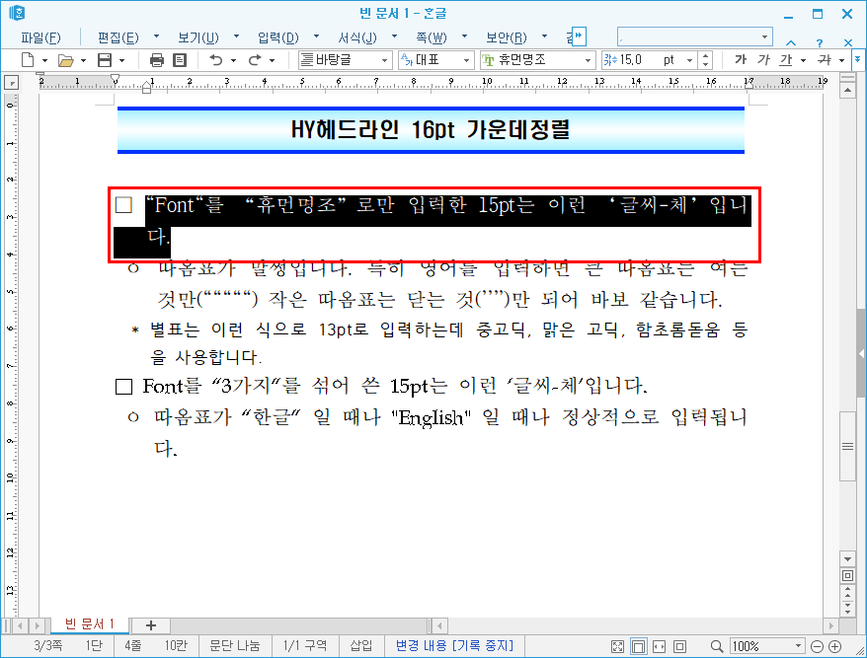Click the Open File folder icon
Screen dimensions: 867x658
pyautogui.click(x=66, y=60)
